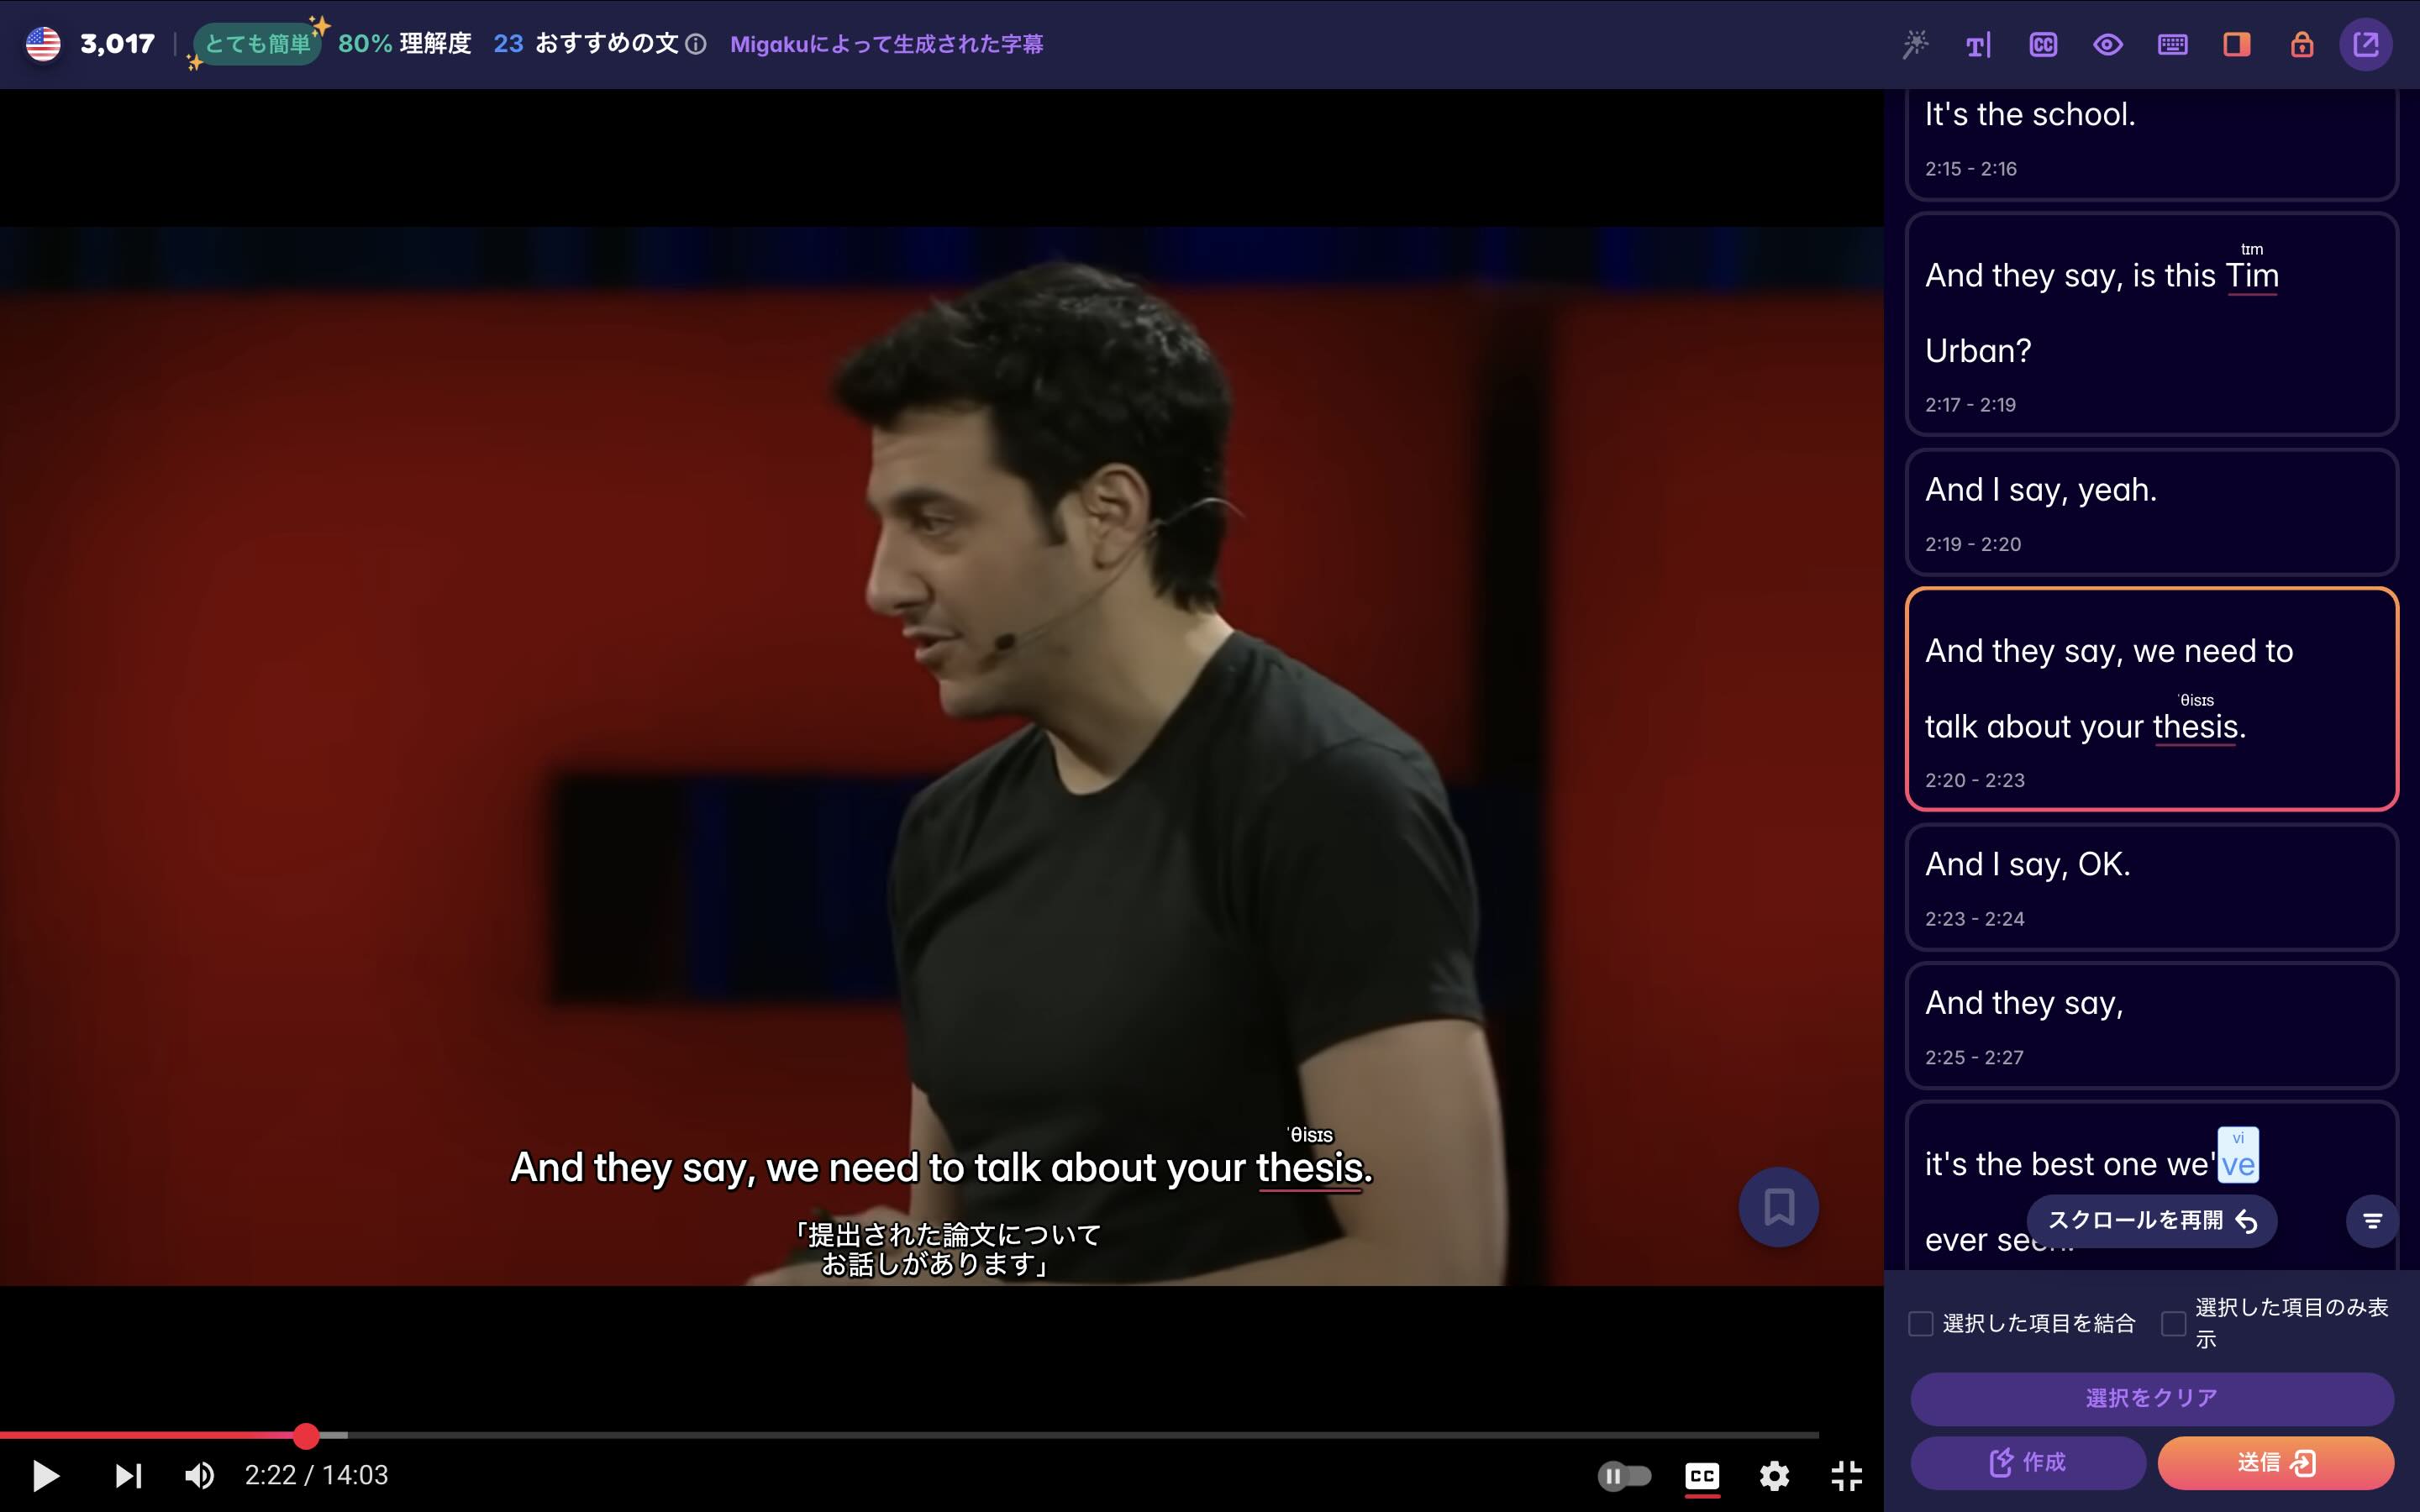Viewport: 2420px width, 1512px height.
Task: Open the subtitle filter icon in sidebar
Action: point(2372,1220)
